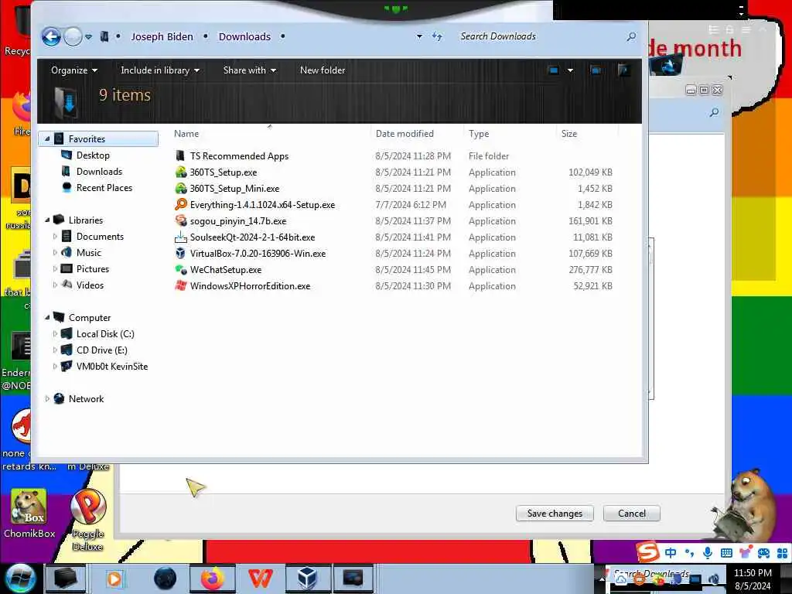Open the Share with menu
This screenshot has height=594, width=792.
(250, 70)
